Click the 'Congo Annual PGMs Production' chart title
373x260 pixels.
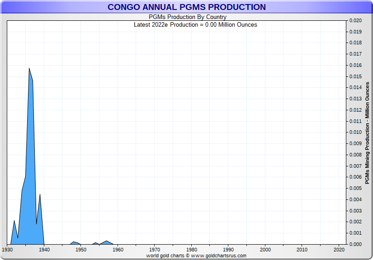[186, 7]
